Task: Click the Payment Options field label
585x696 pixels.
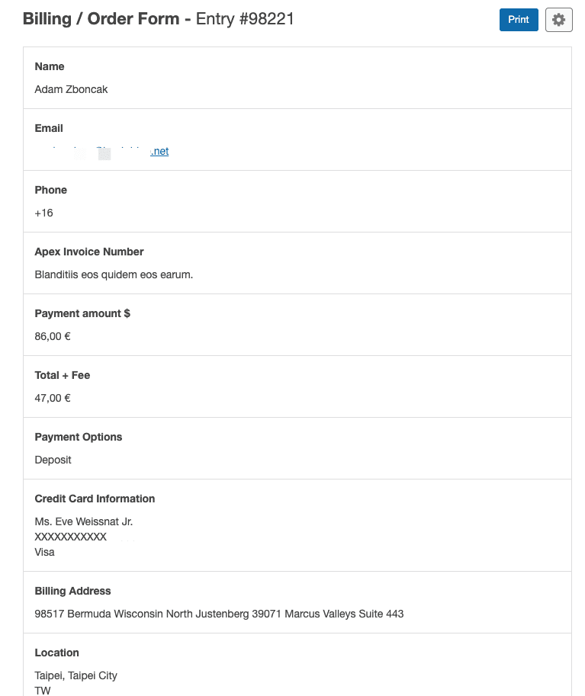Action: [78, 438]
